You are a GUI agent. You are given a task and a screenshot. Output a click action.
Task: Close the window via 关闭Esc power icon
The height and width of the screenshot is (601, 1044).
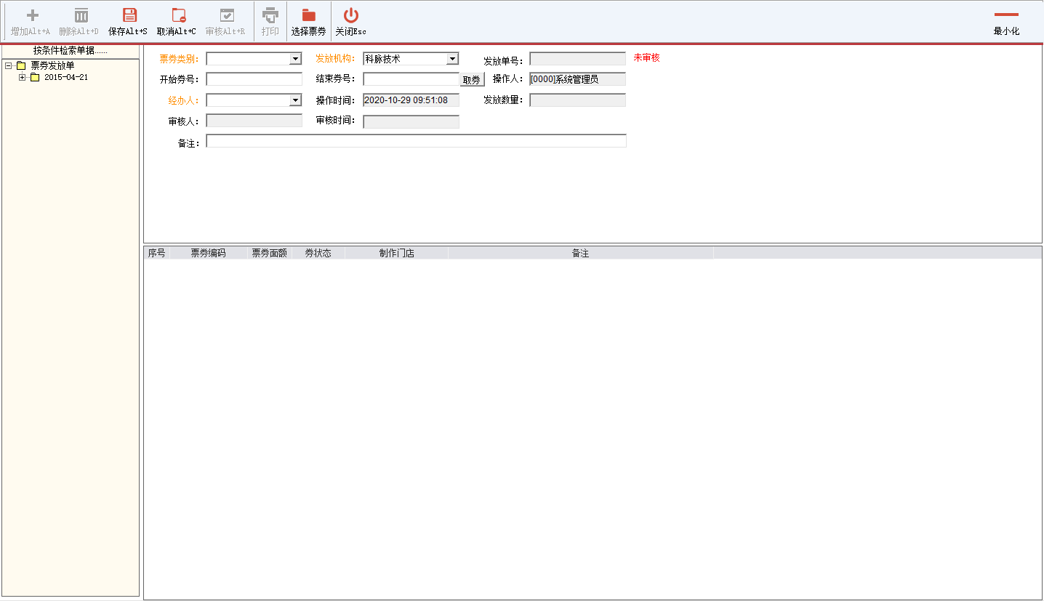(351, 15)
